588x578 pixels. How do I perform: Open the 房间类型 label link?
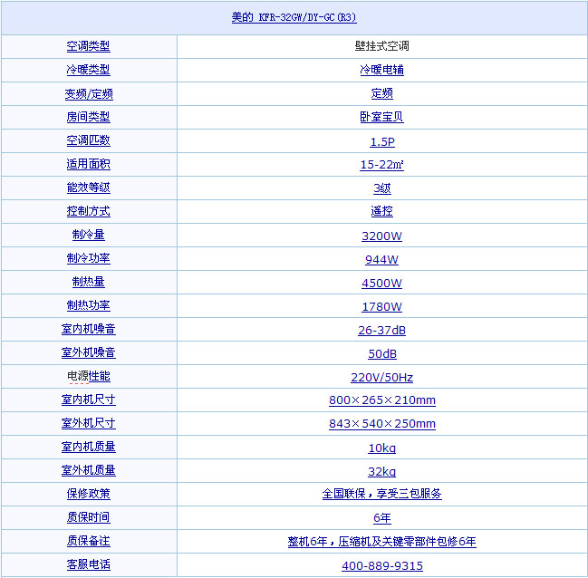coord(89,117)
